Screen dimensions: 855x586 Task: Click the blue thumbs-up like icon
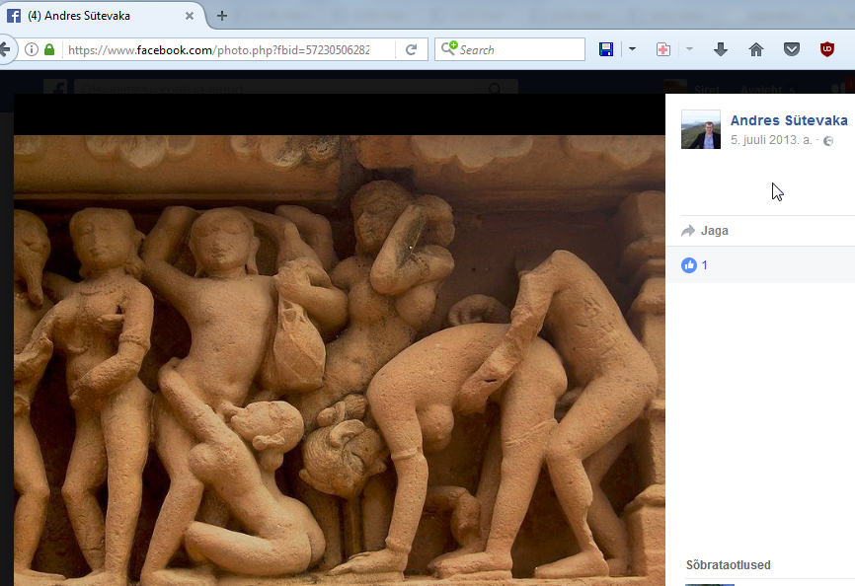coord(689,265)
